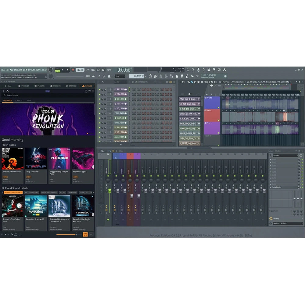Viewport: 305px width, 305px height.
Task: Expand the Fruity Limiter slot arrow
Action: (x=270, y=187)
